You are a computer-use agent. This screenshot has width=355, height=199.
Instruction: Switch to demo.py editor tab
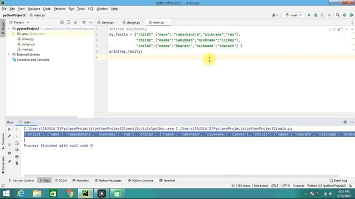[108, 22]
